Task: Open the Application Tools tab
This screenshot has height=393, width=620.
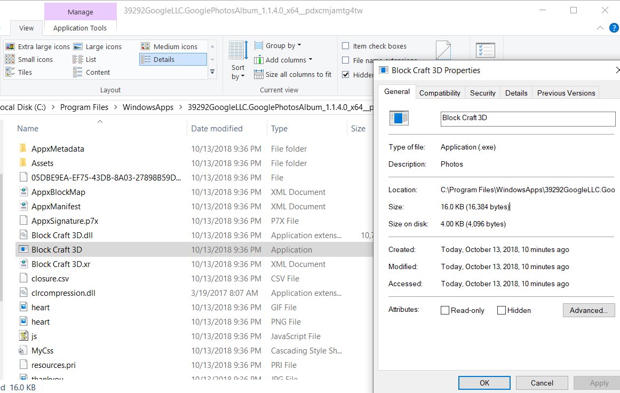Action: click(80, 28)
